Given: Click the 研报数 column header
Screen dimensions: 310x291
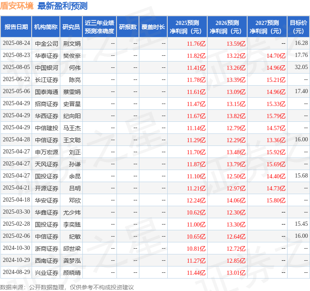Looking at the screenshot, I should click(x=128, y=27).
